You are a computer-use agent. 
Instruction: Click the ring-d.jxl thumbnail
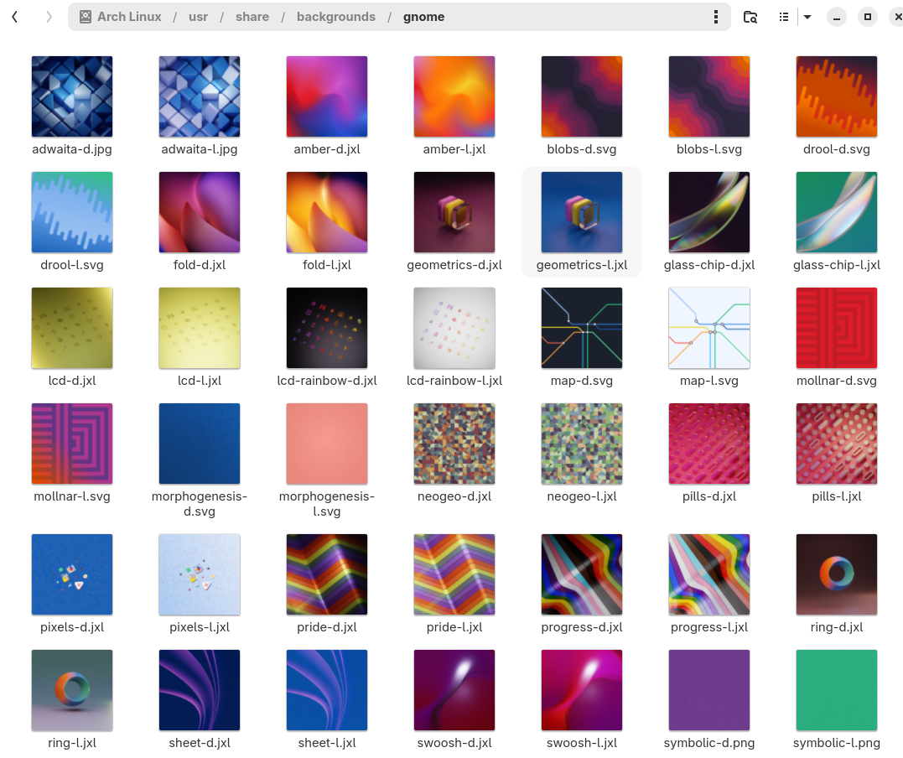pyautogui.click(x=837, y=574)
